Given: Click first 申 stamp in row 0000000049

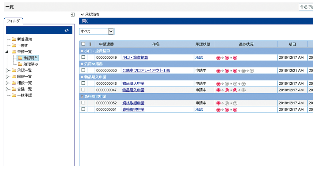Looking at the screenshot, I should point(218,58).
